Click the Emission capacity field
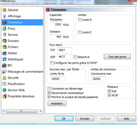Viewport: 137px width, 125px height. (56, 37)
